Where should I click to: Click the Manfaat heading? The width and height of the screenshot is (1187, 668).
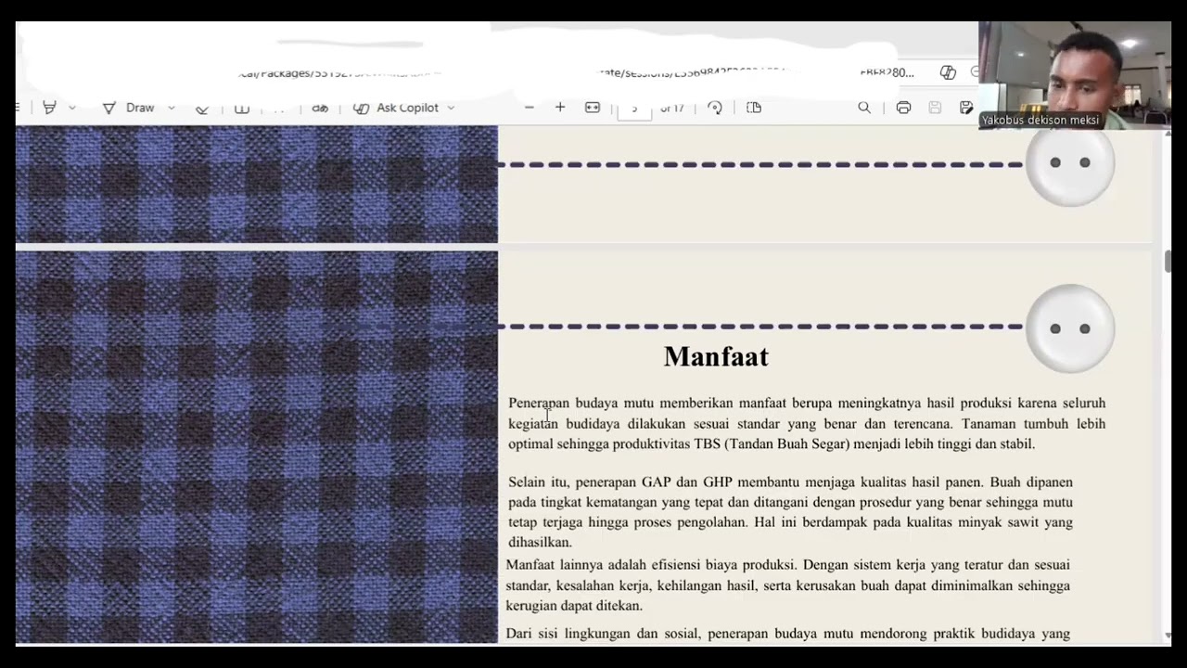(716, 357)
